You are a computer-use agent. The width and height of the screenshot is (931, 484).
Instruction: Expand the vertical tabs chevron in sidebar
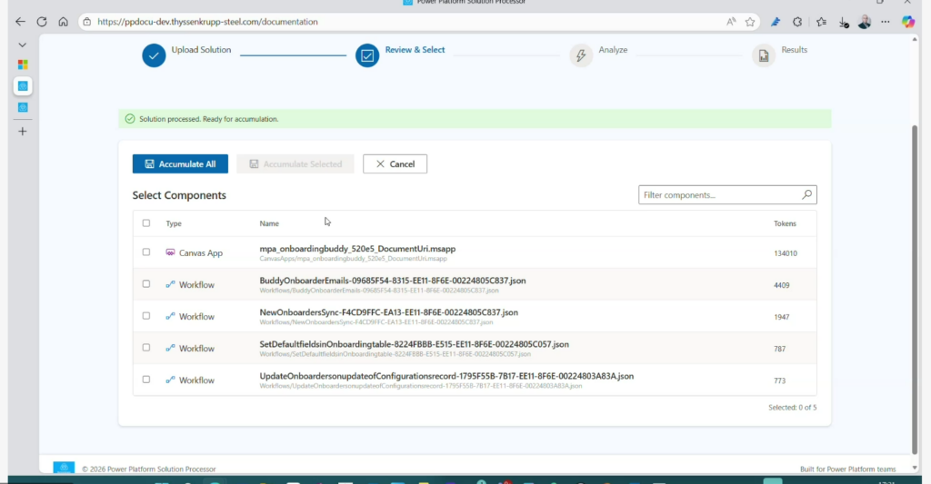click(x=23, y=44)
